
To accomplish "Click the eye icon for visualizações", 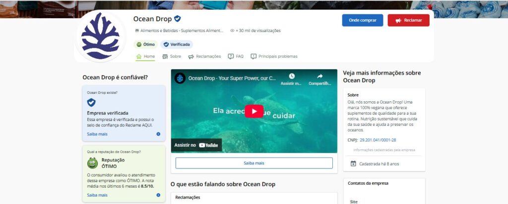I will pyautogui.click(x=232, y=31).
